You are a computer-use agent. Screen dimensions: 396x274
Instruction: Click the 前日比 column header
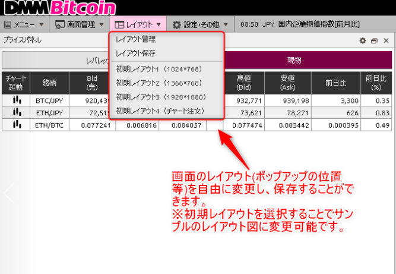pyautogui.click(x=336, y=83)
